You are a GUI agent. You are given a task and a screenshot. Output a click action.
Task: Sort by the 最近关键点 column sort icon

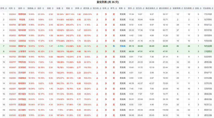[157, 9]
